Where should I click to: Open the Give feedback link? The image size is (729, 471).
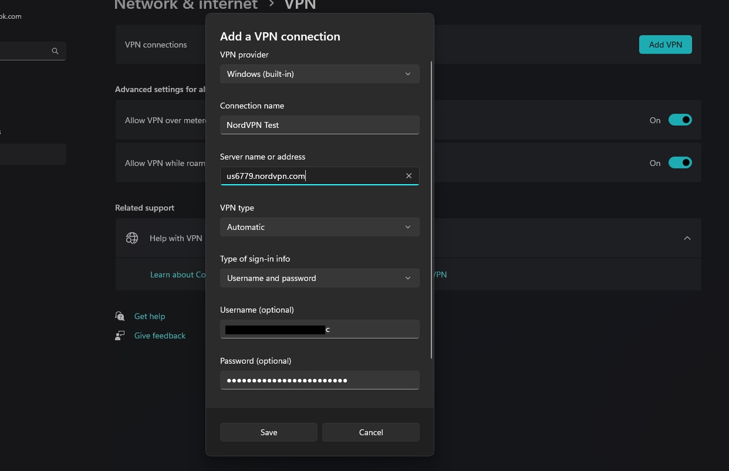tap(160, 336)
